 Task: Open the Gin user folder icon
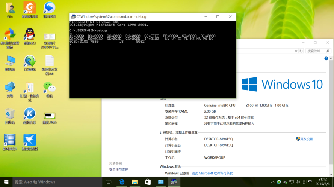10,10
